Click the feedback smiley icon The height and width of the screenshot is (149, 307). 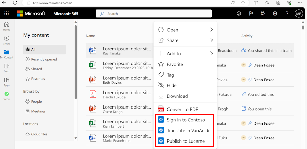click(x=239, y=14)
